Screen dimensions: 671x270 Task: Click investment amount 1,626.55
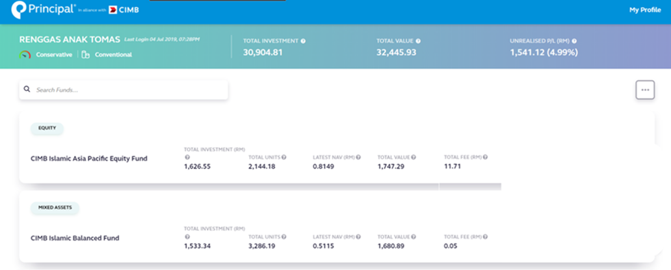click(197, 167)
